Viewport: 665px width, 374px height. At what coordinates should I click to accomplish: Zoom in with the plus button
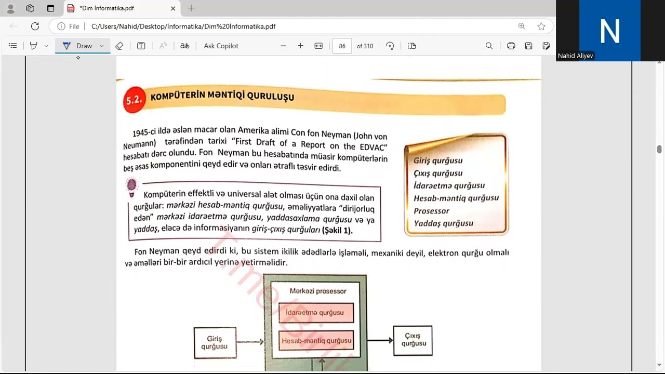coord(300,46)
